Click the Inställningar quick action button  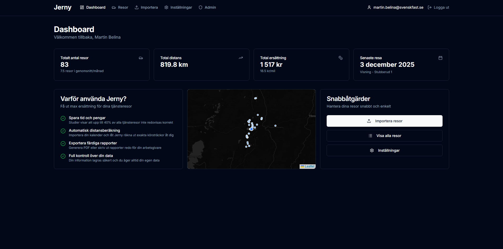click(x=384, y=150)
